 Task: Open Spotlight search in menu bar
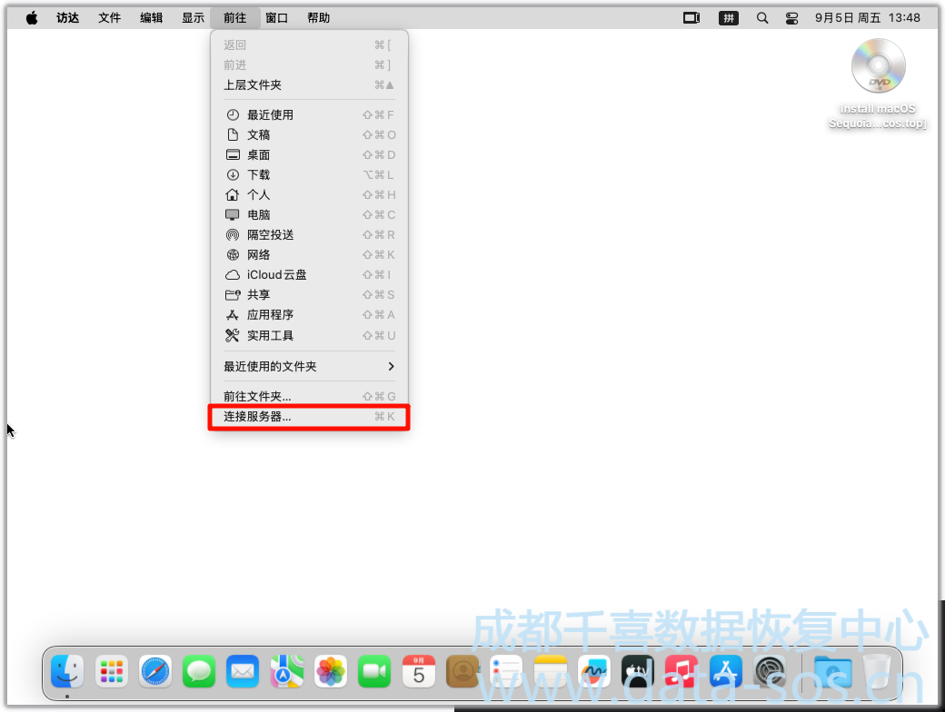click(762, 18)
